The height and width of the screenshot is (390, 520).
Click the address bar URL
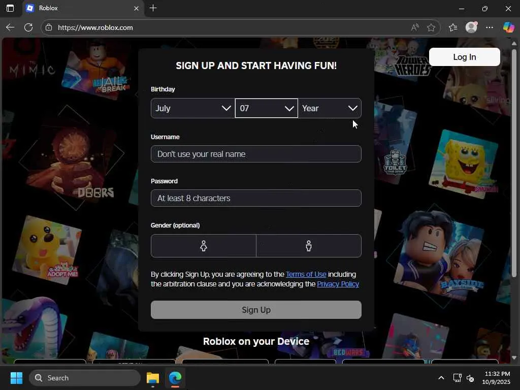(x=95, y=27)
